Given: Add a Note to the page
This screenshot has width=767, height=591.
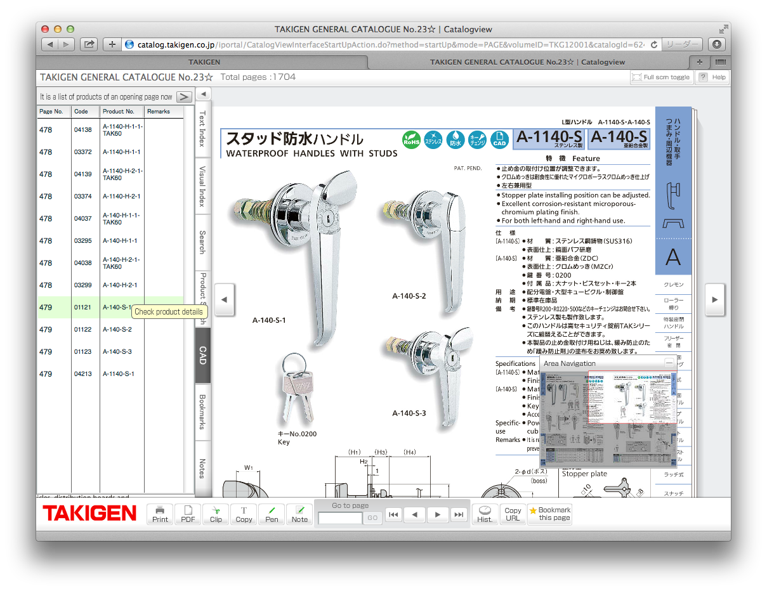Looking at the screenshot, I should [299, 514].
